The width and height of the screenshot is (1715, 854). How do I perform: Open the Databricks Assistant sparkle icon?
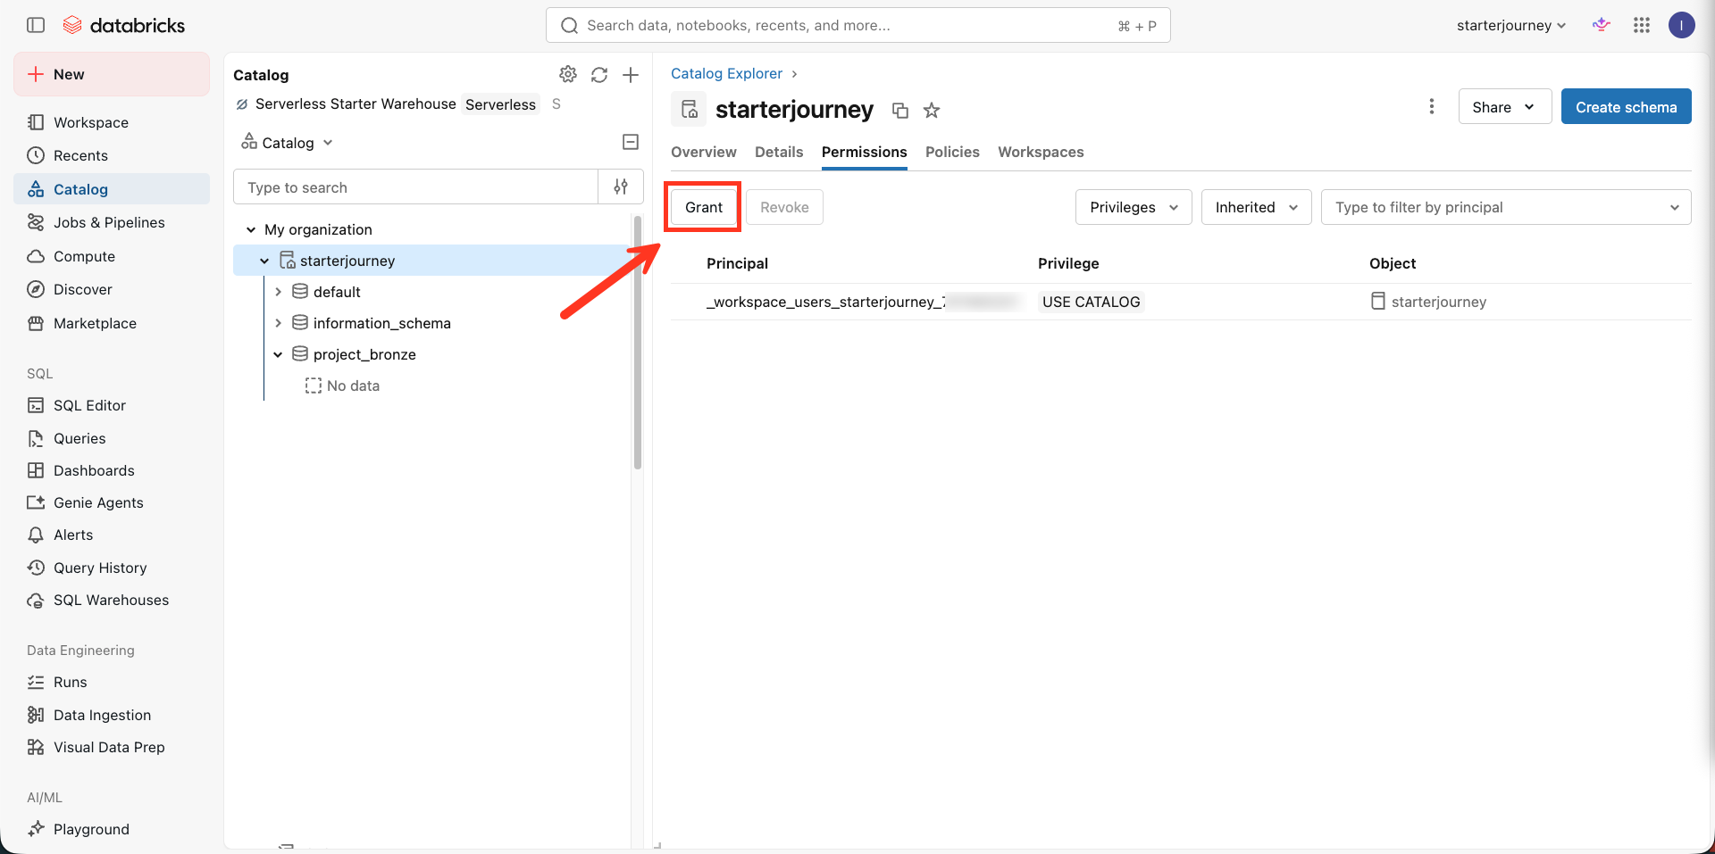coord(1601,25)
